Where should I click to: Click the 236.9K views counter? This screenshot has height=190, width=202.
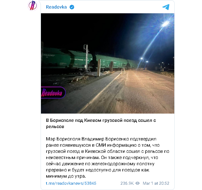pos(127,183)
